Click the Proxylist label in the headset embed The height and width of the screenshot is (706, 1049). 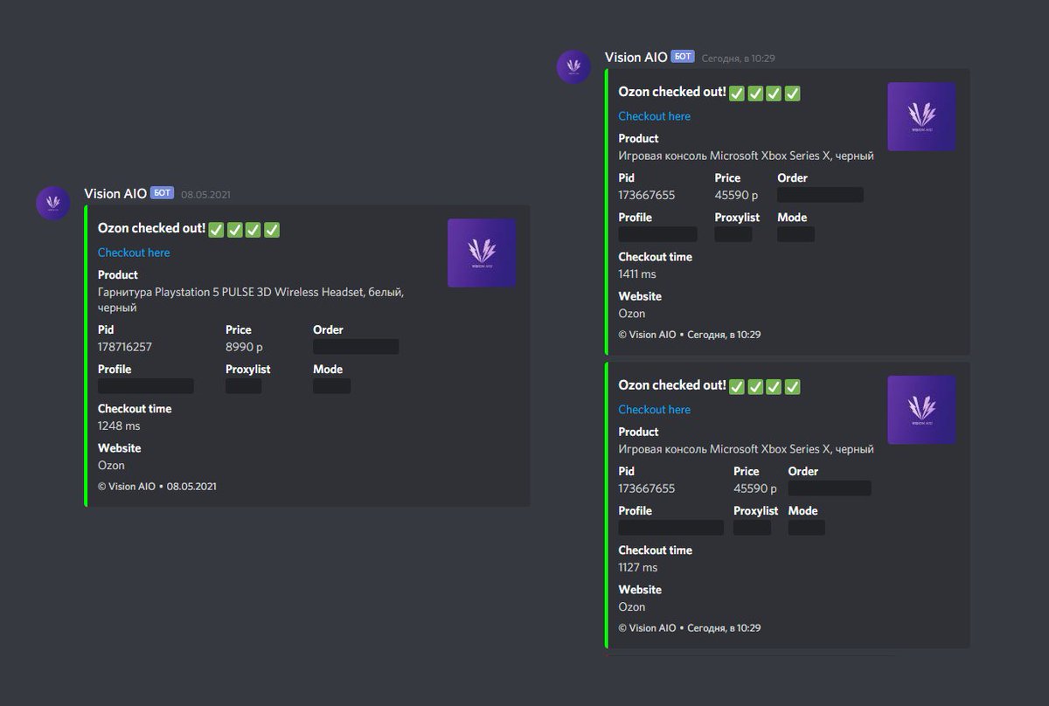248,370
